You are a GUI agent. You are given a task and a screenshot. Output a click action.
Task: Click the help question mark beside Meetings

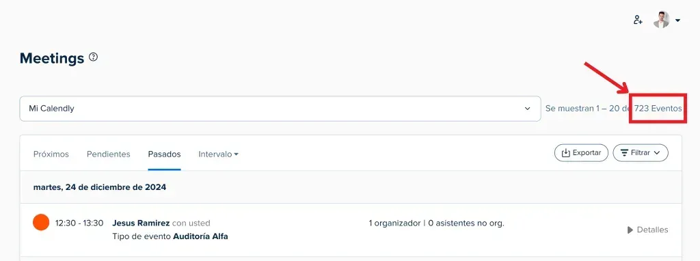tap(93, 57)
